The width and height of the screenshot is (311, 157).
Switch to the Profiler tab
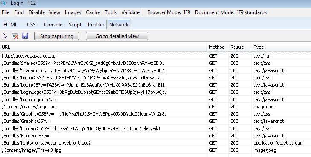pyautogui.click(x=96, y=25)
